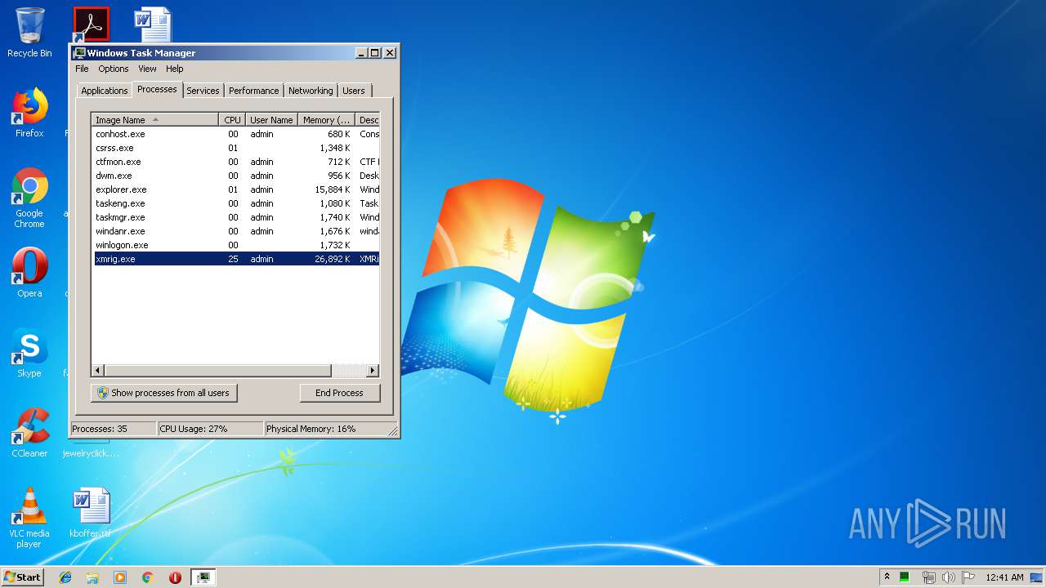Sort by Memory column header
Image resolution: width=1046 pixels, height=588 pixels.
pyautogui.click(x=326, y=120)
